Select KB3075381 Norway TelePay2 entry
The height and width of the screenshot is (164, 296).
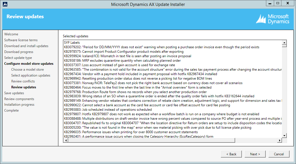[x=153, y=83]
